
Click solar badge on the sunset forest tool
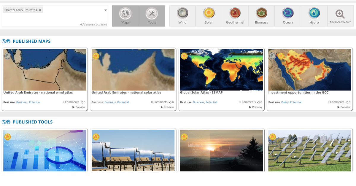tap(184, 137)
